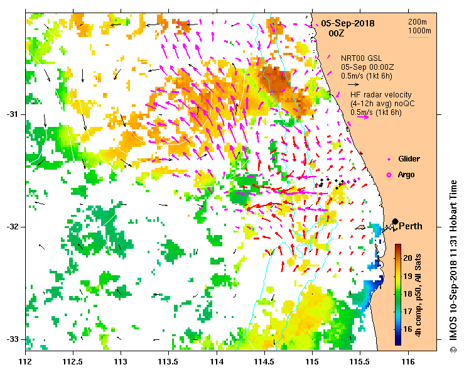Click the -31 latitude axis label
The width and height of the screenshot is (464, 372).
point(12,114)
